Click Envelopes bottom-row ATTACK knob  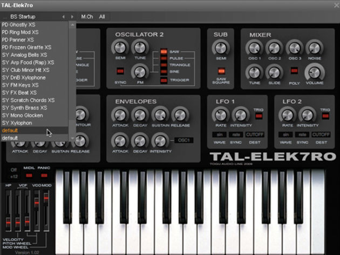click(x=120, y=141)
